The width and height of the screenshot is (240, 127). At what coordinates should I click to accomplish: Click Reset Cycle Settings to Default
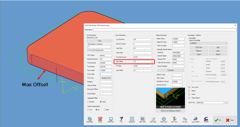coord(170,111)
